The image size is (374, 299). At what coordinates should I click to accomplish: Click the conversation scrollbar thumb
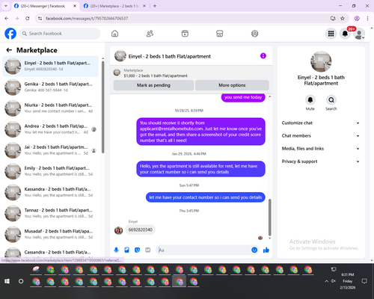pyautogui.click(x=269, y=217)
